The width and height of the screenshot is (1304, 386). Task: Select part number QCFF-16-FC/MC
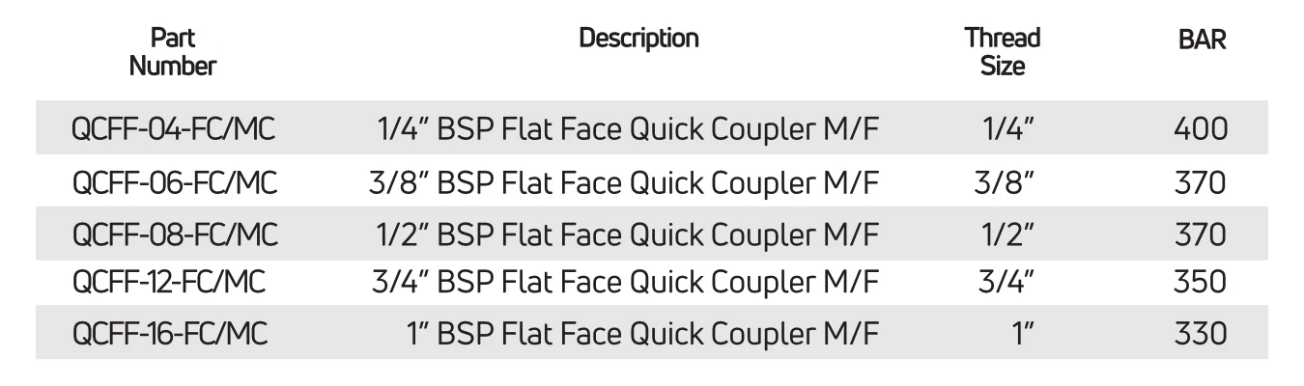(169, 334)
